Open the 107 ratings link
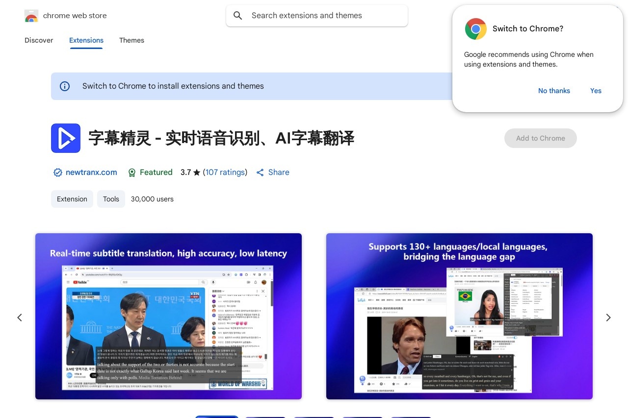The image size is (628, 418). click(x=225, y=172)
